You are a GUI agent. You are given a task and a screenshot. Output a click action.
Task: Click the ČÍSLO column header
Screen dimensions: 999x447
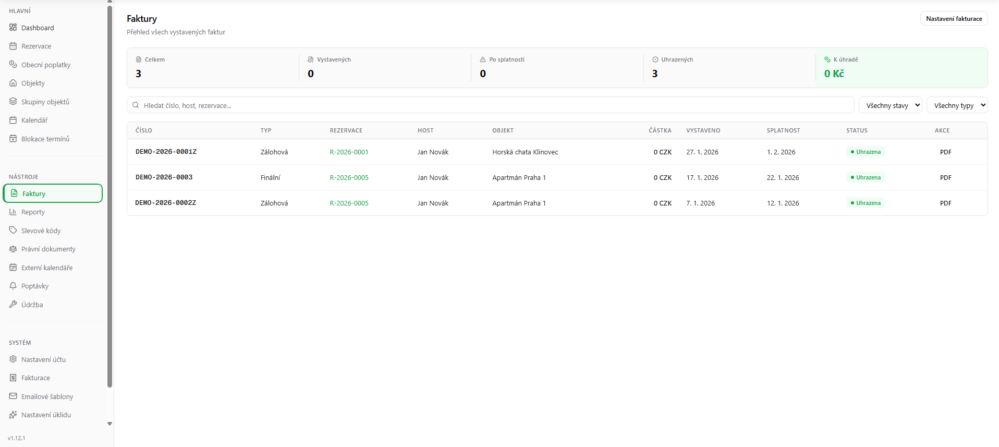(x=144, y=130)
